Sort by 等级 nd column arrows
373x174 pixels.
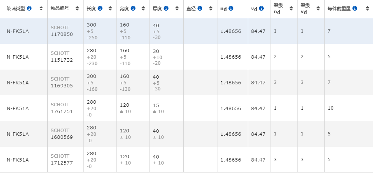click(x=291, y=9)
